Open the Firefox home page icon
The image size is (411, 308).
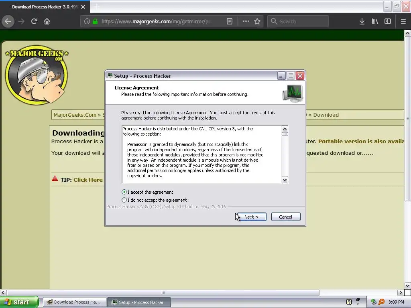click(x=47, y=21)
